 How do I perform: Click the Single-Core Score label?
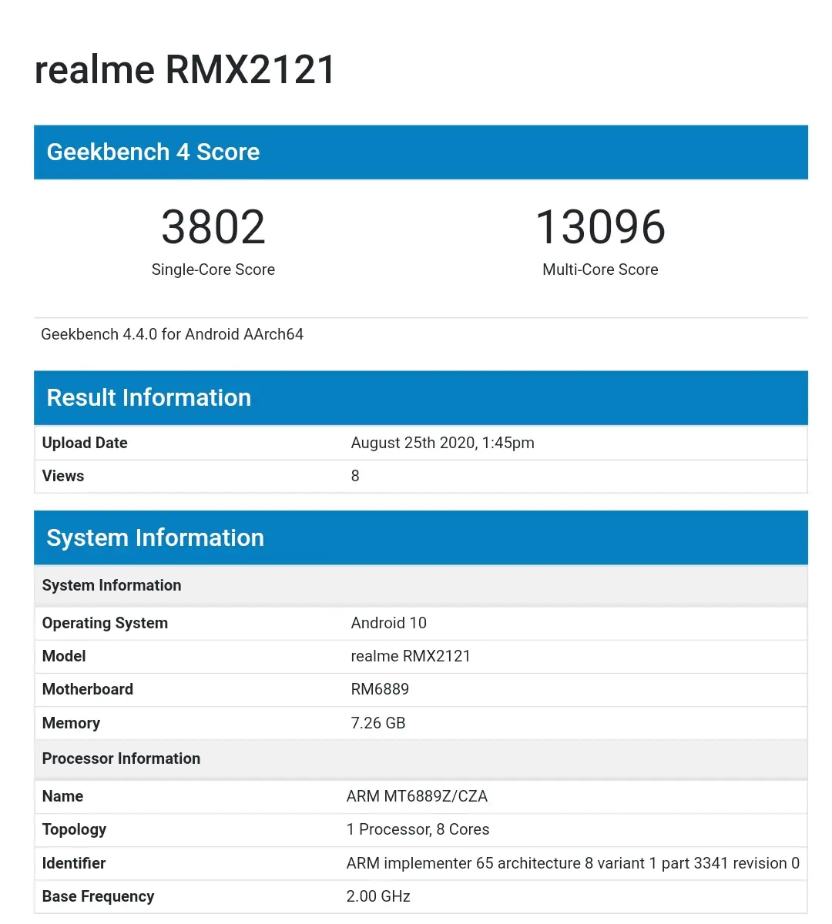213,269
